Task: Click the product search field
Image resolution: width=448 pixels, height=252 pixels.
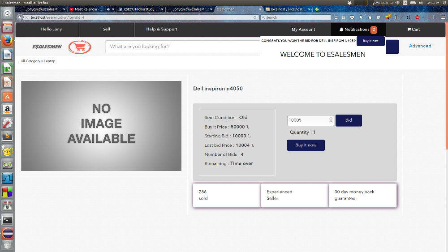Action: [x=183, y=47]
